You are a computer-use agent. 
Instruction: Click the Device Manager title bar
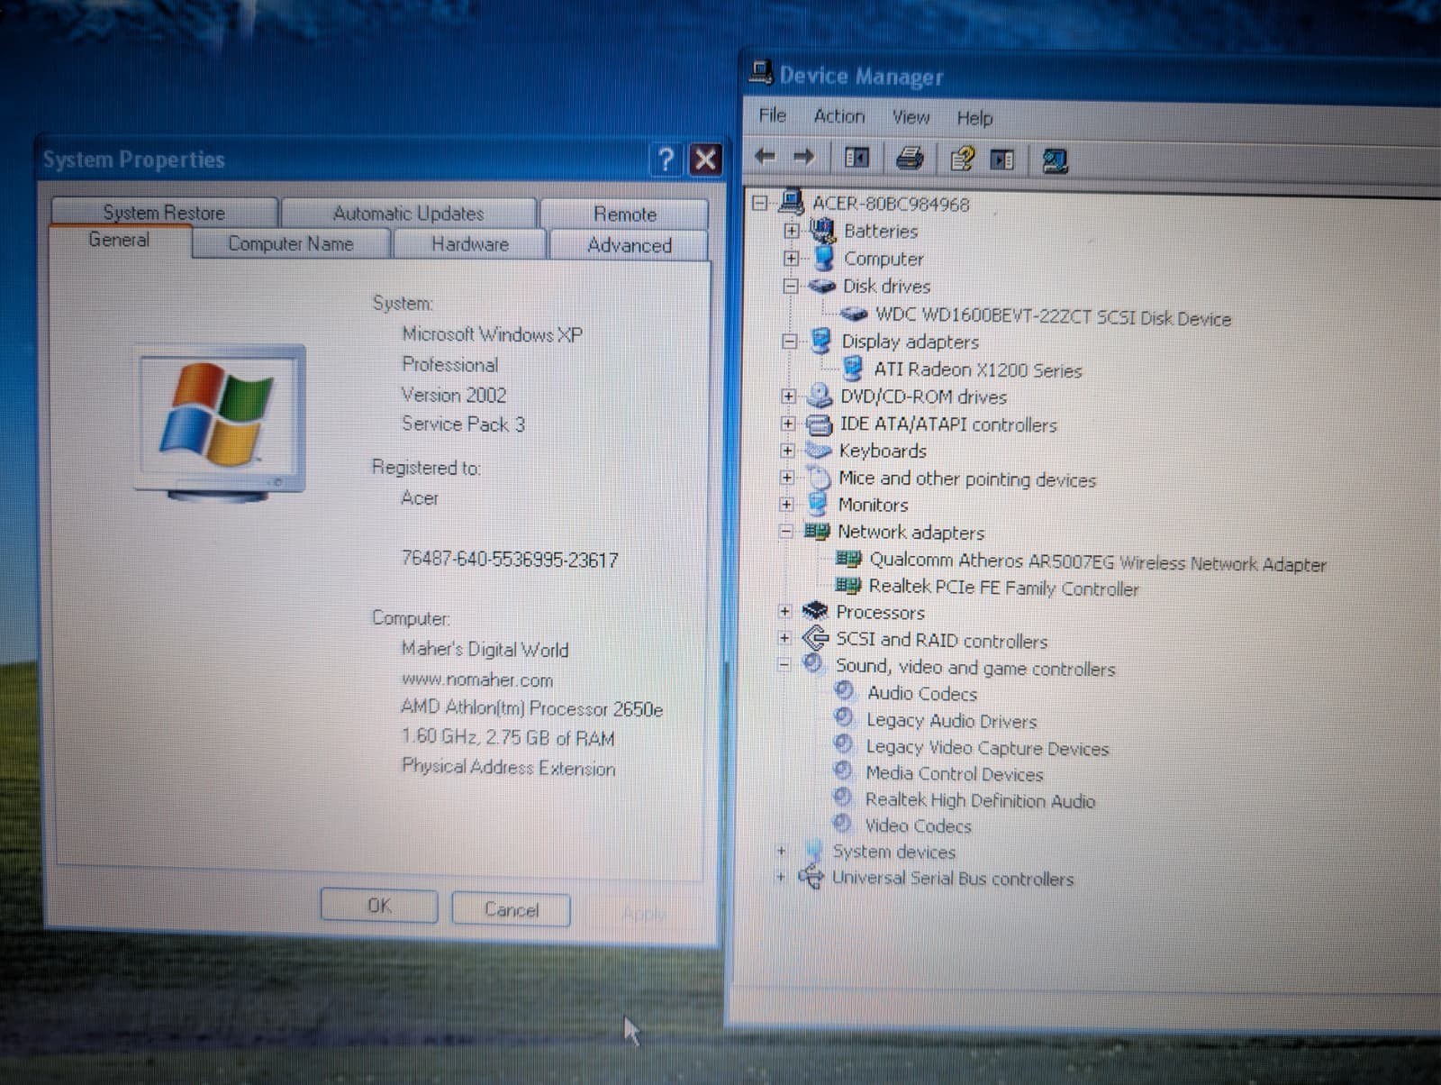pos(1090,77)
